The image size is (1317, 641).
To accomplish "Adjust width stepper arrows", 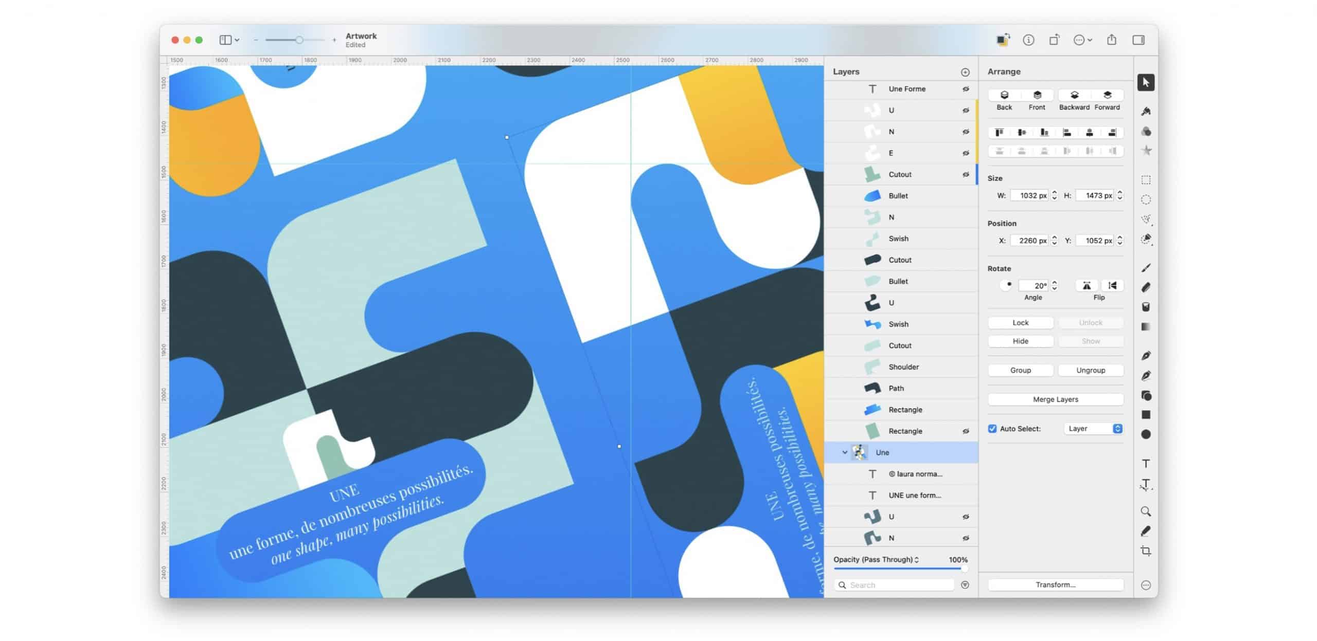I will coord(1055,195).
